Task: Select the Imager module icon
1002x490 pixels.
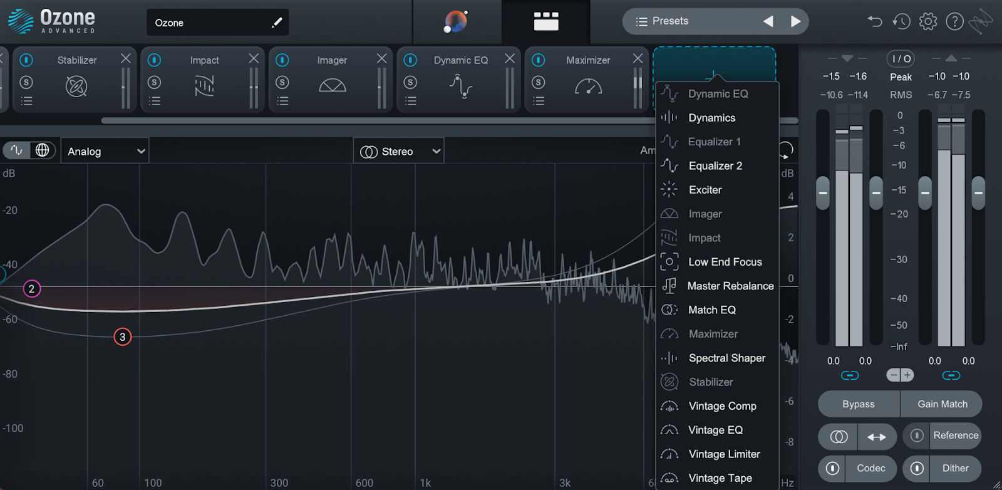Action: tap(332, 86)
